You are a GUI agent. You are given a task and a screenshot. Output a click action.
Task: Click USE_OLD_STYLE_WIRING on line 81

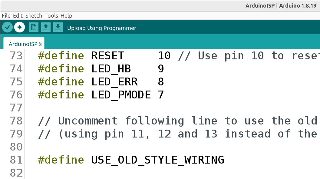(x=157, y=160)
